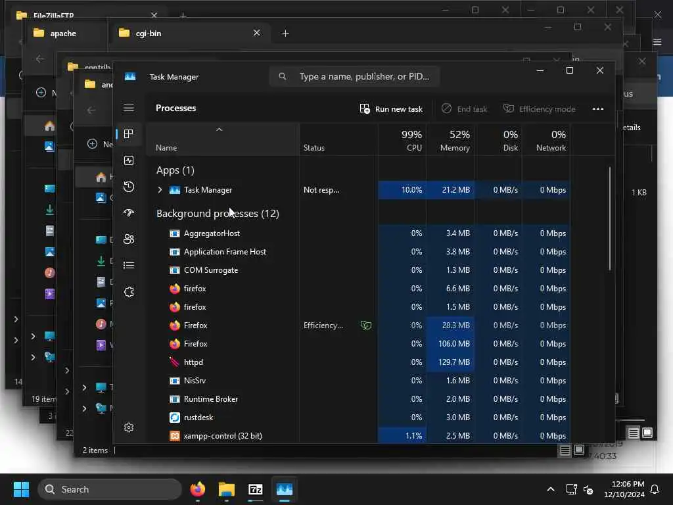This screenshot has height=505, width=673.
Task: Click back arrow in apache Explorer window
Action: pyautogui.click(x=40, y=59)
